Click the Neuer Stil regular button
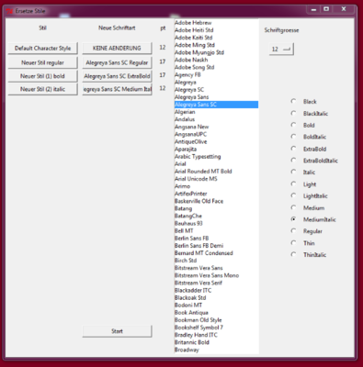This screenshot has height=367, width=363. [42, 62]
